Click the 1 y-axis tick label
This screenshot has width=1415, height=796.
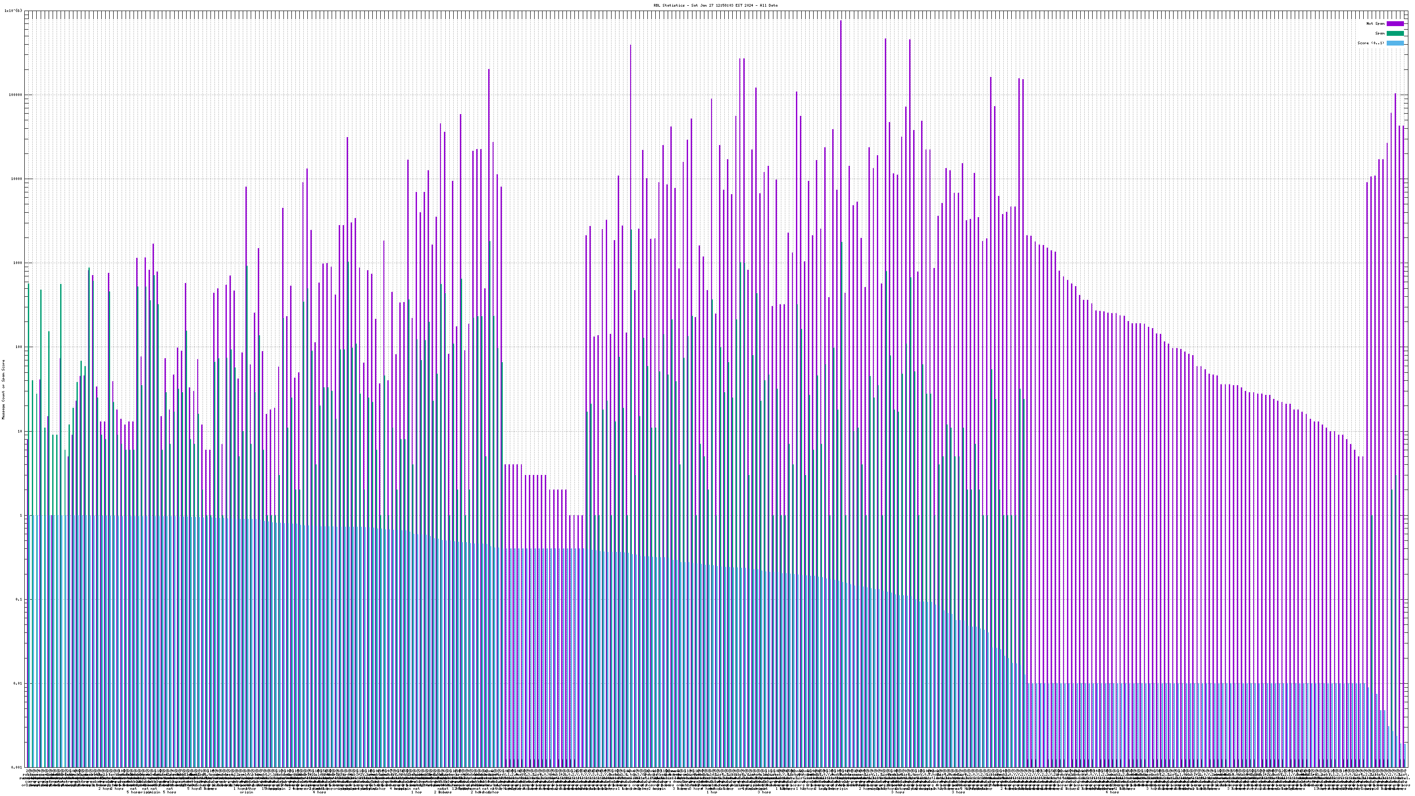coord(21,515)
